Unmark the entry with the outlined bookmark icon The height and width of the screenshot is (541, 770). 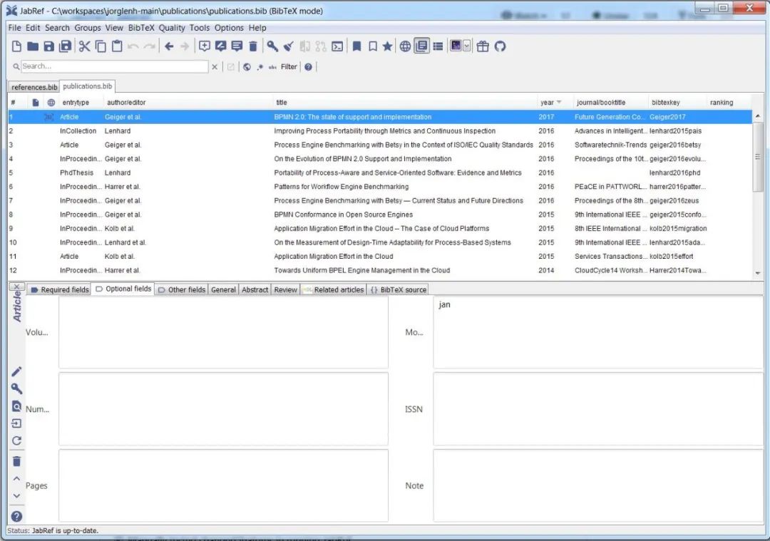(x=373, y=46)
